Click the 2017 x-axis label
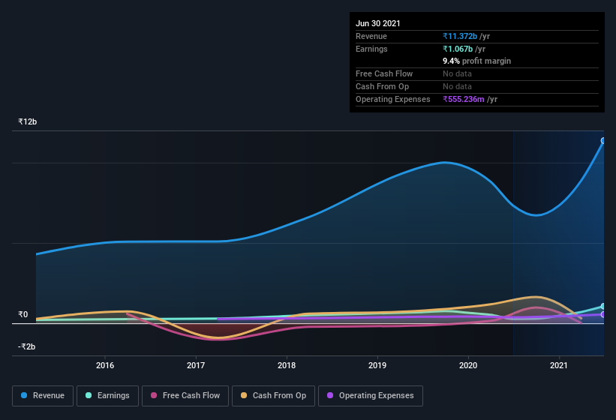This screenshot has width=616, height=420. pos(196,365)
